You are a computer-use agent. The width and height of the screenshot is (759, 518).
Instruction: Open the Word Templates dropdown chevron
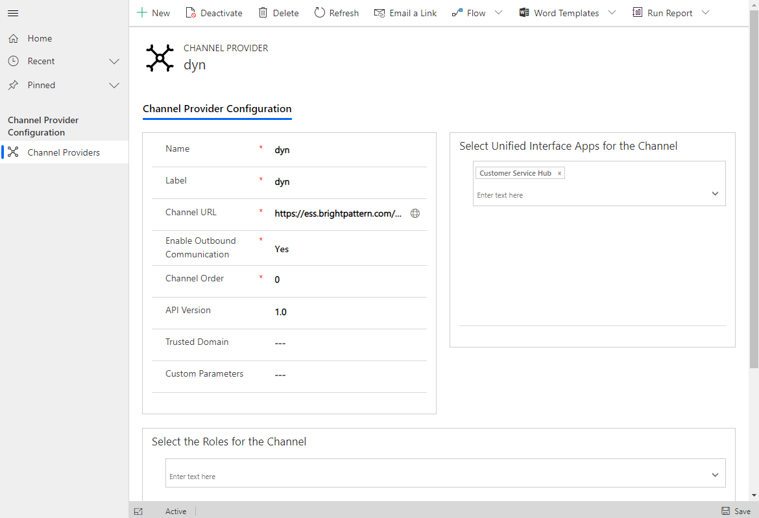click(x=612, y=12)
